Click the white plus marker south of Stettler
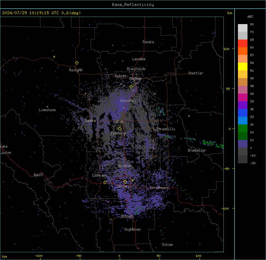The height and width of the screenshot is (260, 266). tap(189, 116)
